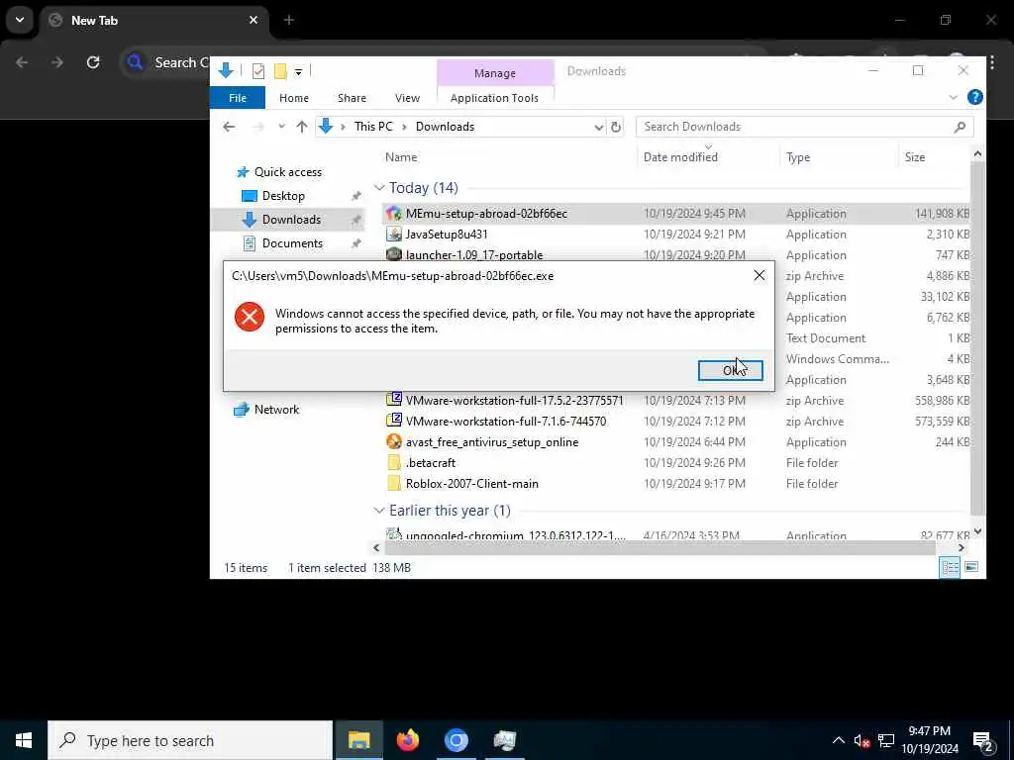Collapse the Today (14) group
Screen dimensions: 1014x760
coord(379,187)
